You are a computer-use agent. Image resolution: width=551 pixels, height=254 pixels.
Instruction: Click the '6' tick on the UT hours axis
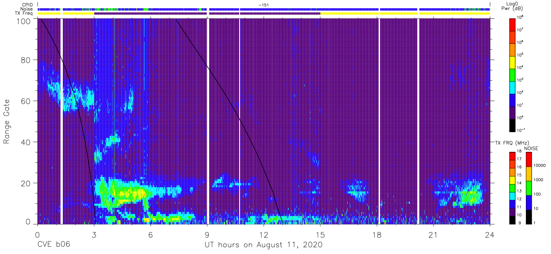coord(150,234)
